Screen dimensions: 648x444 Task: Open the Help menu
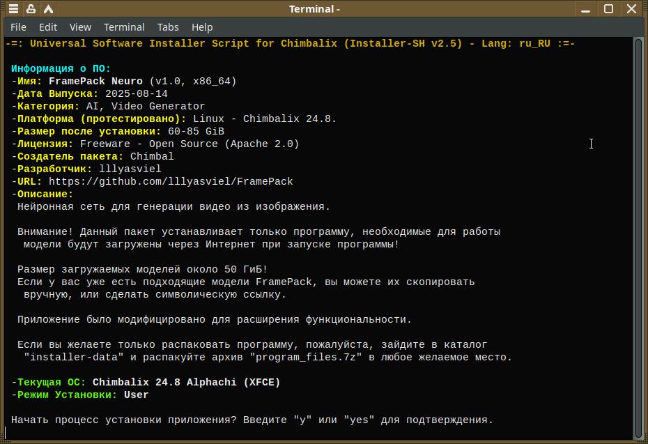(x=202, y=27)
